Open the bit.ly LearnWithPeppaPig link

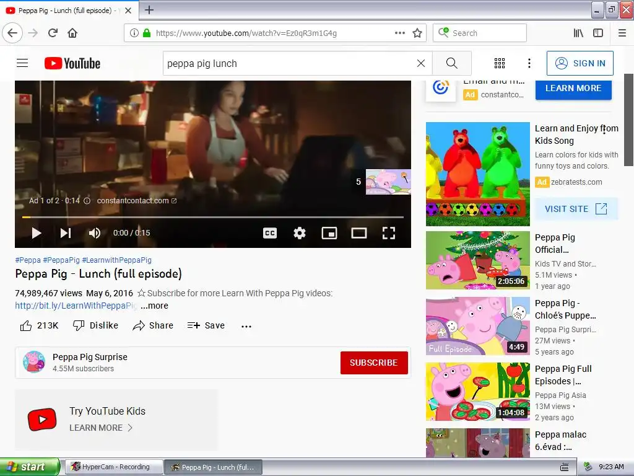76,306
